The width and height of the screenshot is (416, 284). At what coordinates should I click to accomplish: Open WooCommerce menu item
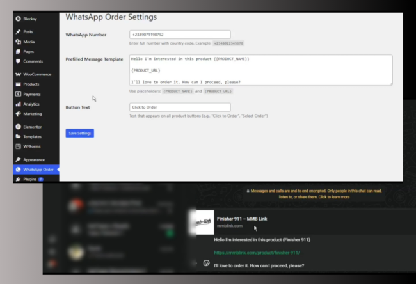click(x=36, y=74)
